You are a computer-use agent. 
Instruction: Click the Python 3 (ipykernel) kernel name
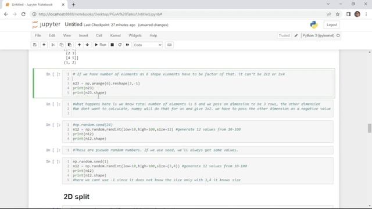[318, 35]
